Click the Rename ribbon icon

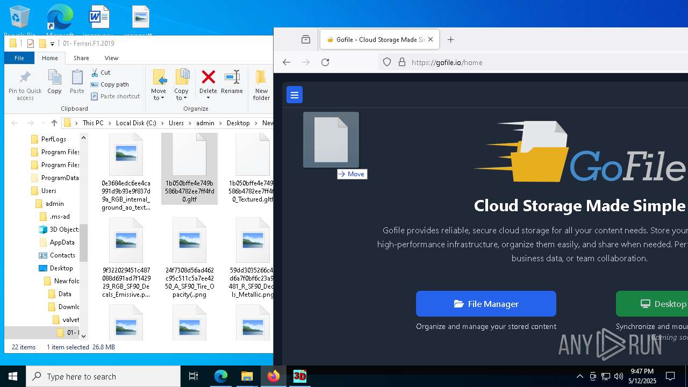(232, 77)
